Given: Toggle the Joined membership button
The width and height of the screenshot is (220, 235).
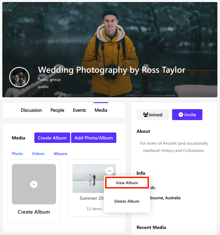Looking at the screenshot, I should pyautogui.click(x=152, y=115).
